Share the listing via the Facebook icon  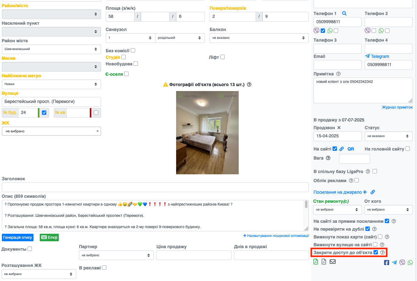pos(387,263)
